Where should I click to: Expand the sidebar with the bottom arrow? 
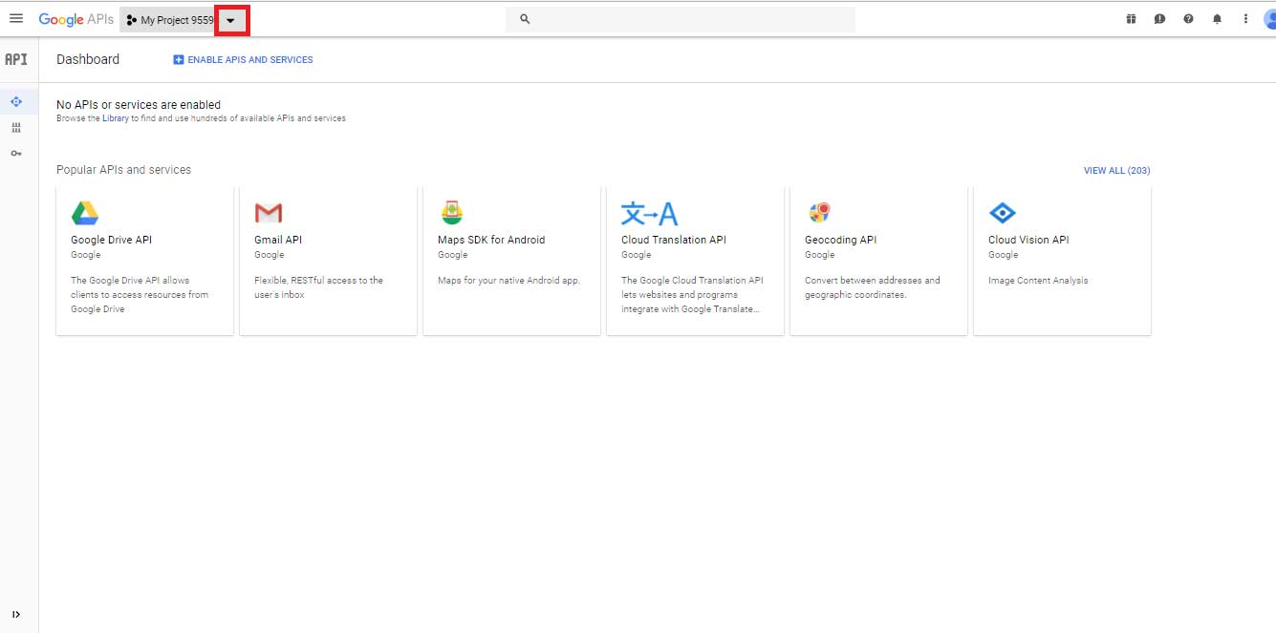(x=16, y=614)
